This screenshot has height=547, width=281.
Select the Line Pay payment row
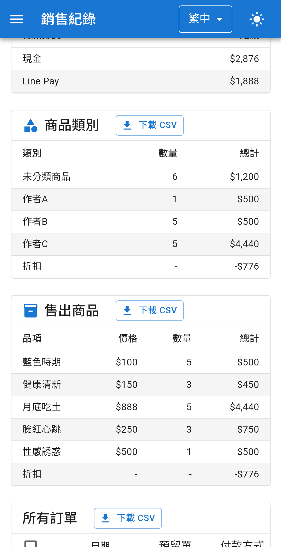tap(141, 81)
